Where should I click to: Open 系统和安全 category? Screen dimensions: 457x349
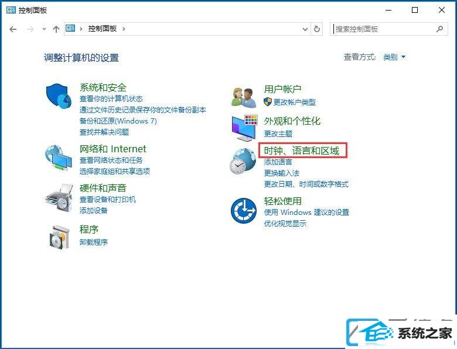click(x=103, y=87)
